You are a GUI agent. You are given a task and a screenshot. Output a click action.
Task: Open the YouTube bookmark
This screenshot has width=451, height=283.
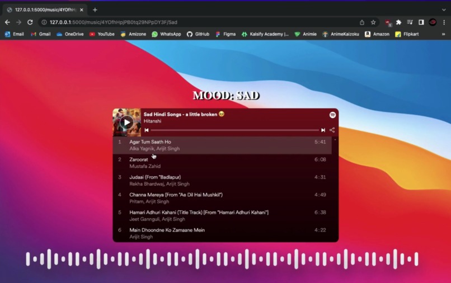(x=102, y=34)
